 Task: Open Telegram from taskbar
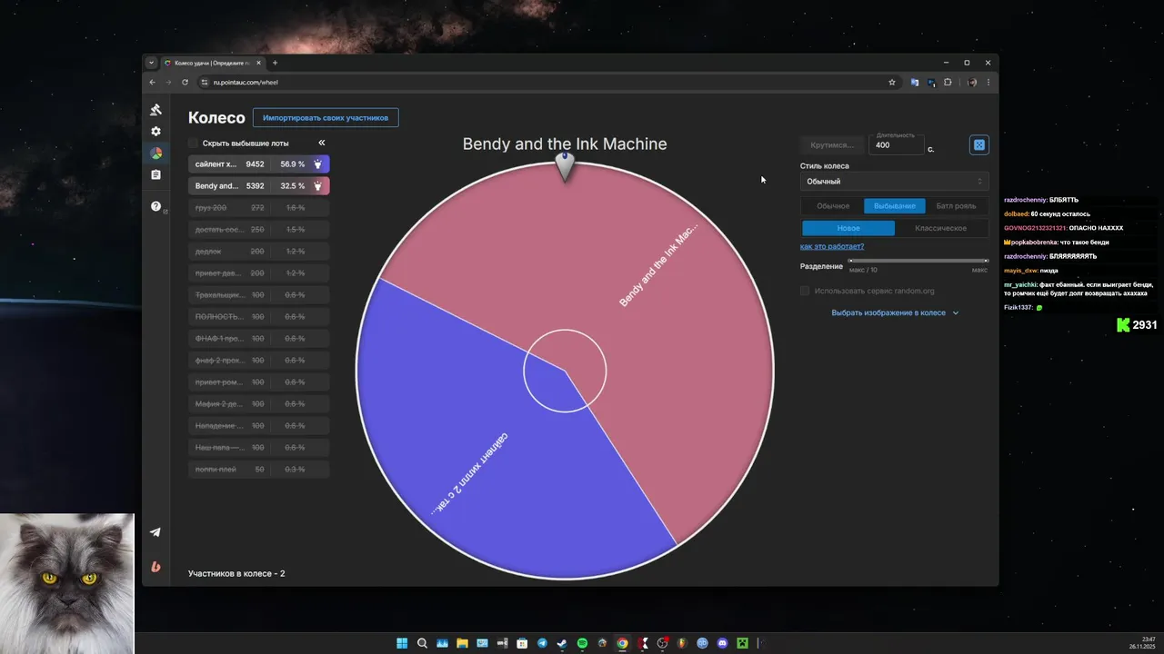[542, 643]
